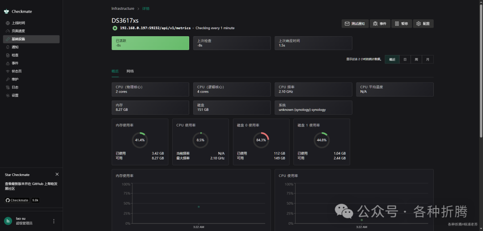Click the Checking every 1 minute text

pos(215,28)
